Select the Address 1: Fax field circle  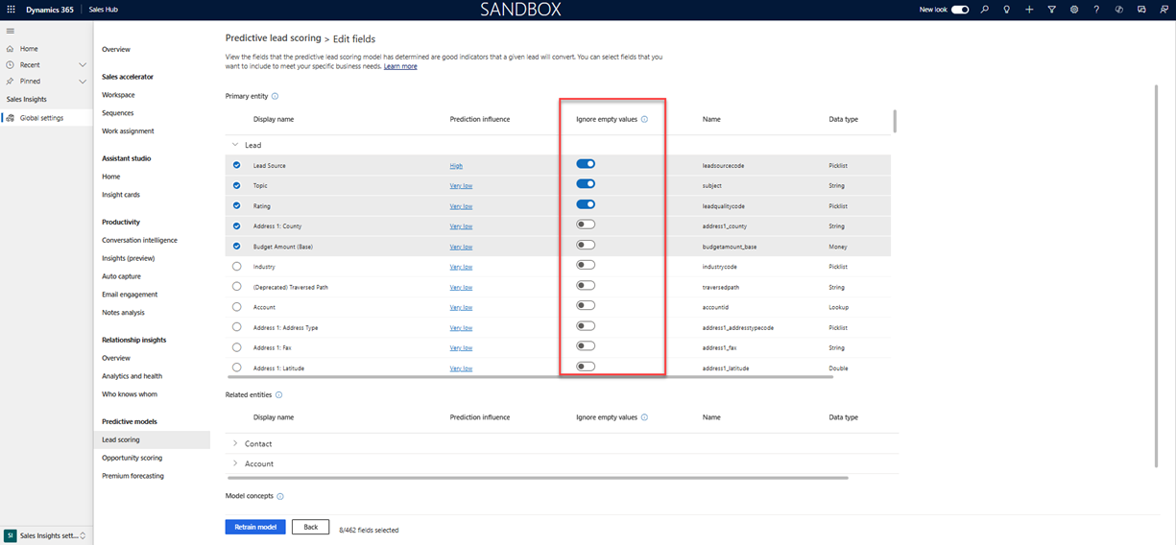(x=237, y=347)
